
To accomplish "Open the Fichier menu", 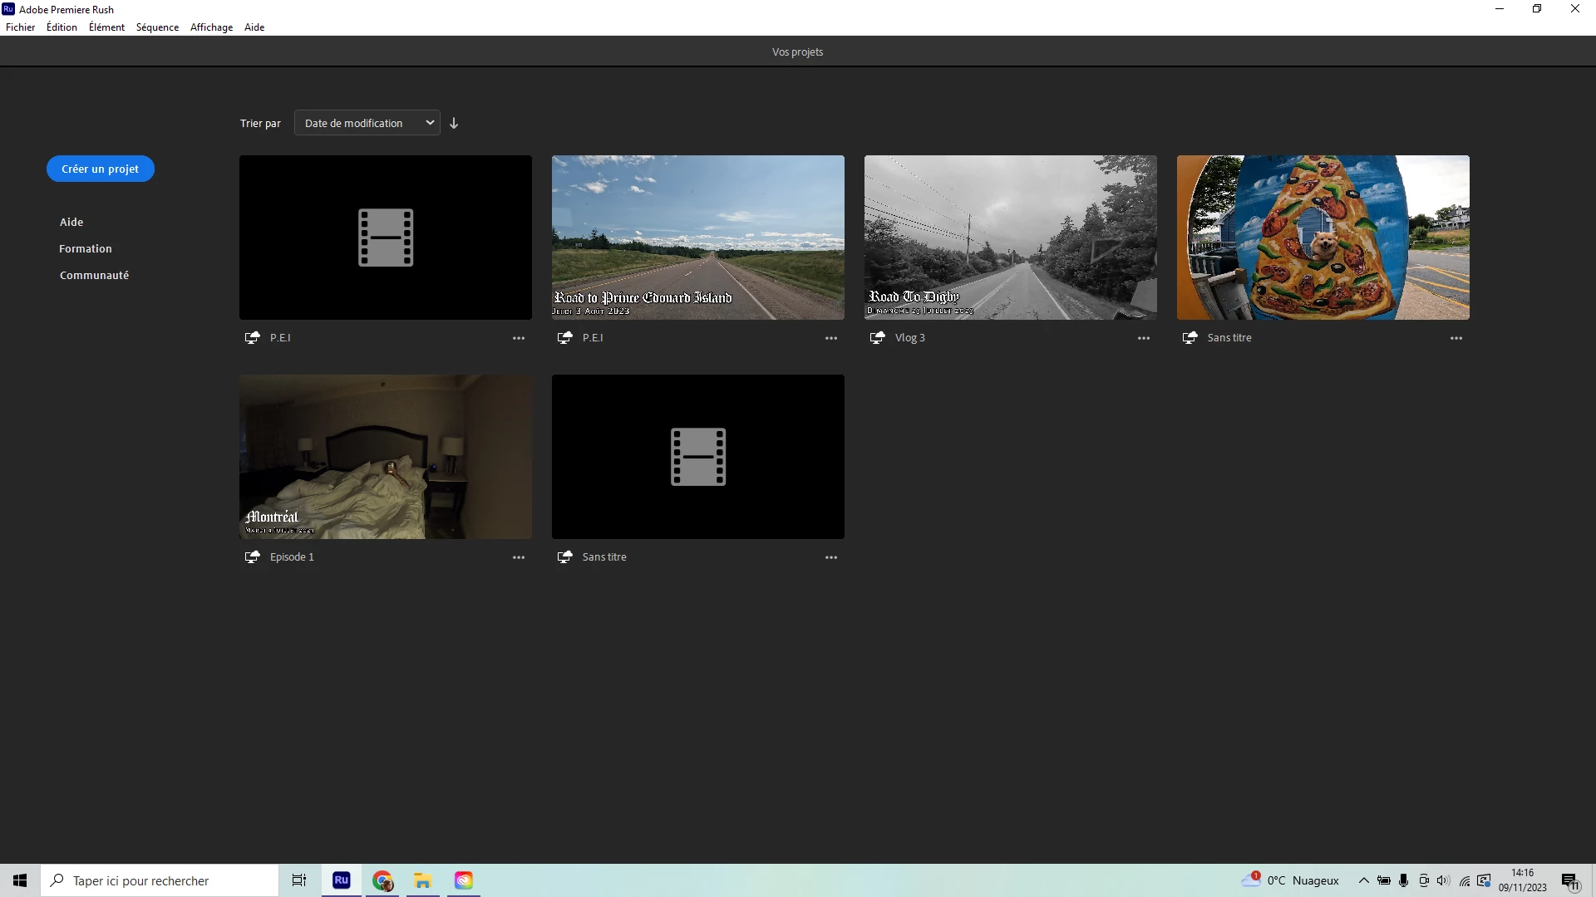I will [x=20, y=27].
